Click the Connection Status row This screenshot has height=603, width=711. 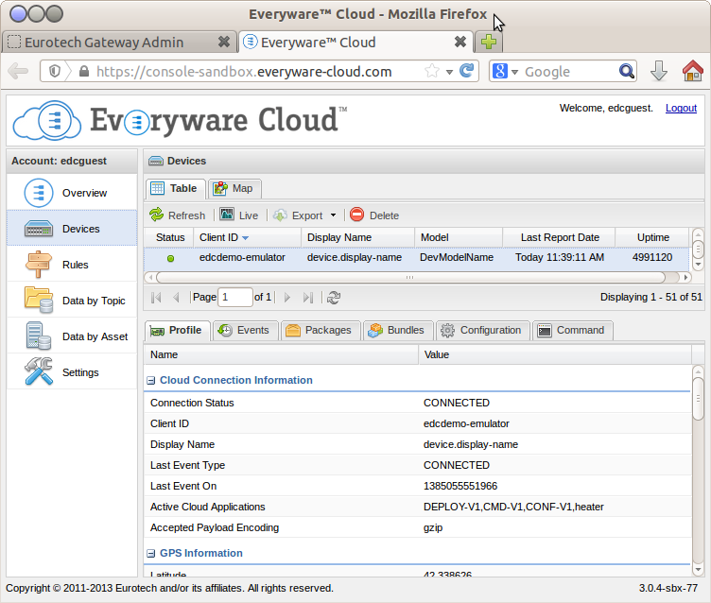[417, 403]
